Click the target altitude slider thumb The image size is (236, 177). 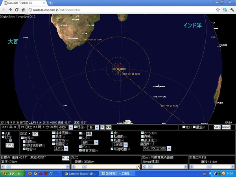point(9,166)
